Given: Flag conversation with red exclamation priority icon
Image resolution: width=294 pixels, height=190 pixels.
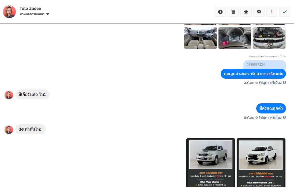Looking at the screenshot, I should 272,12.
